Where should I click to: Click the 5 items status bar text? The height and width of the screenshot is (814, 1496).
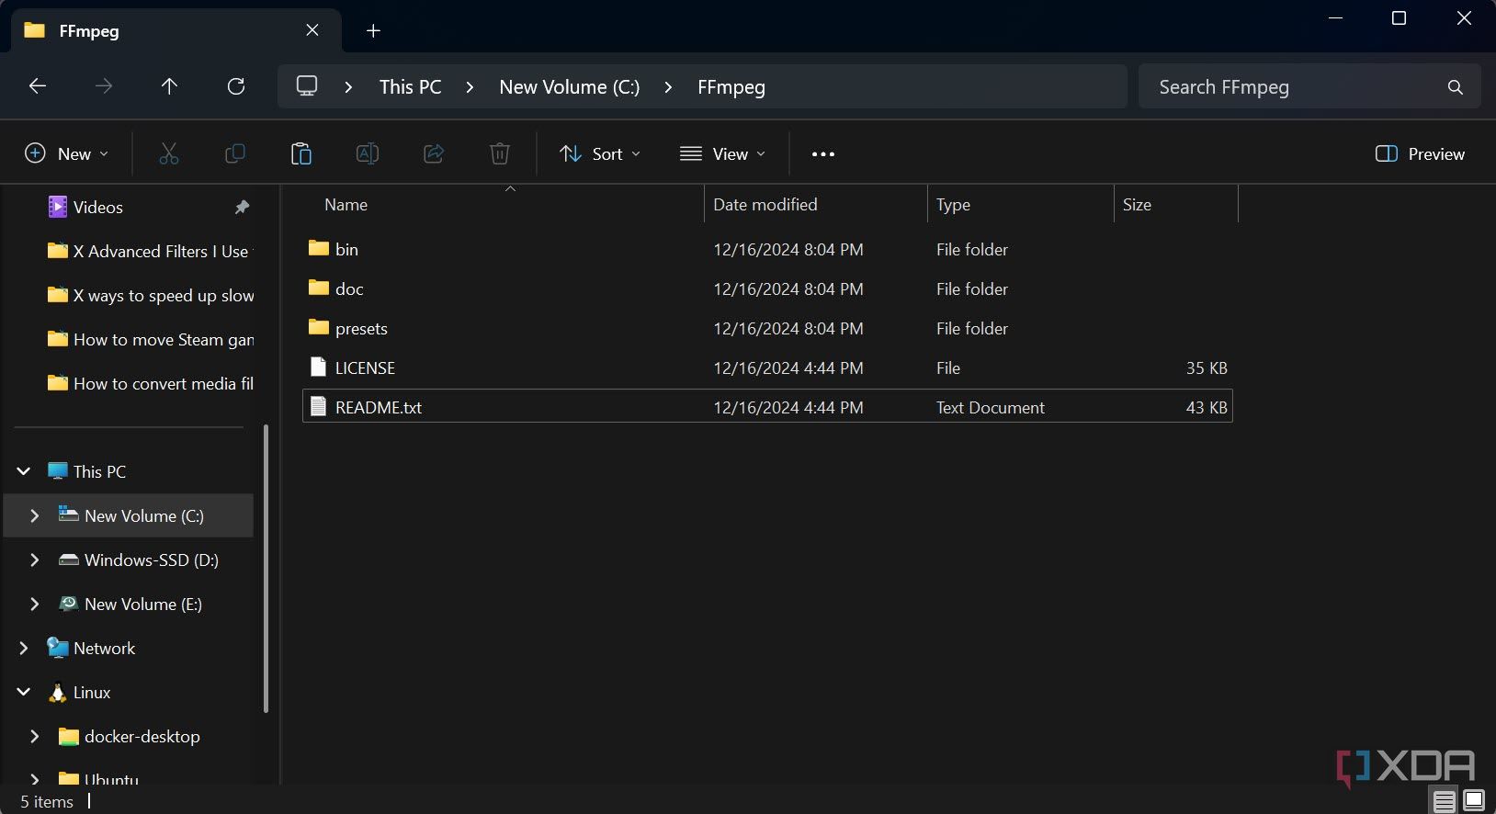[47, 802]
